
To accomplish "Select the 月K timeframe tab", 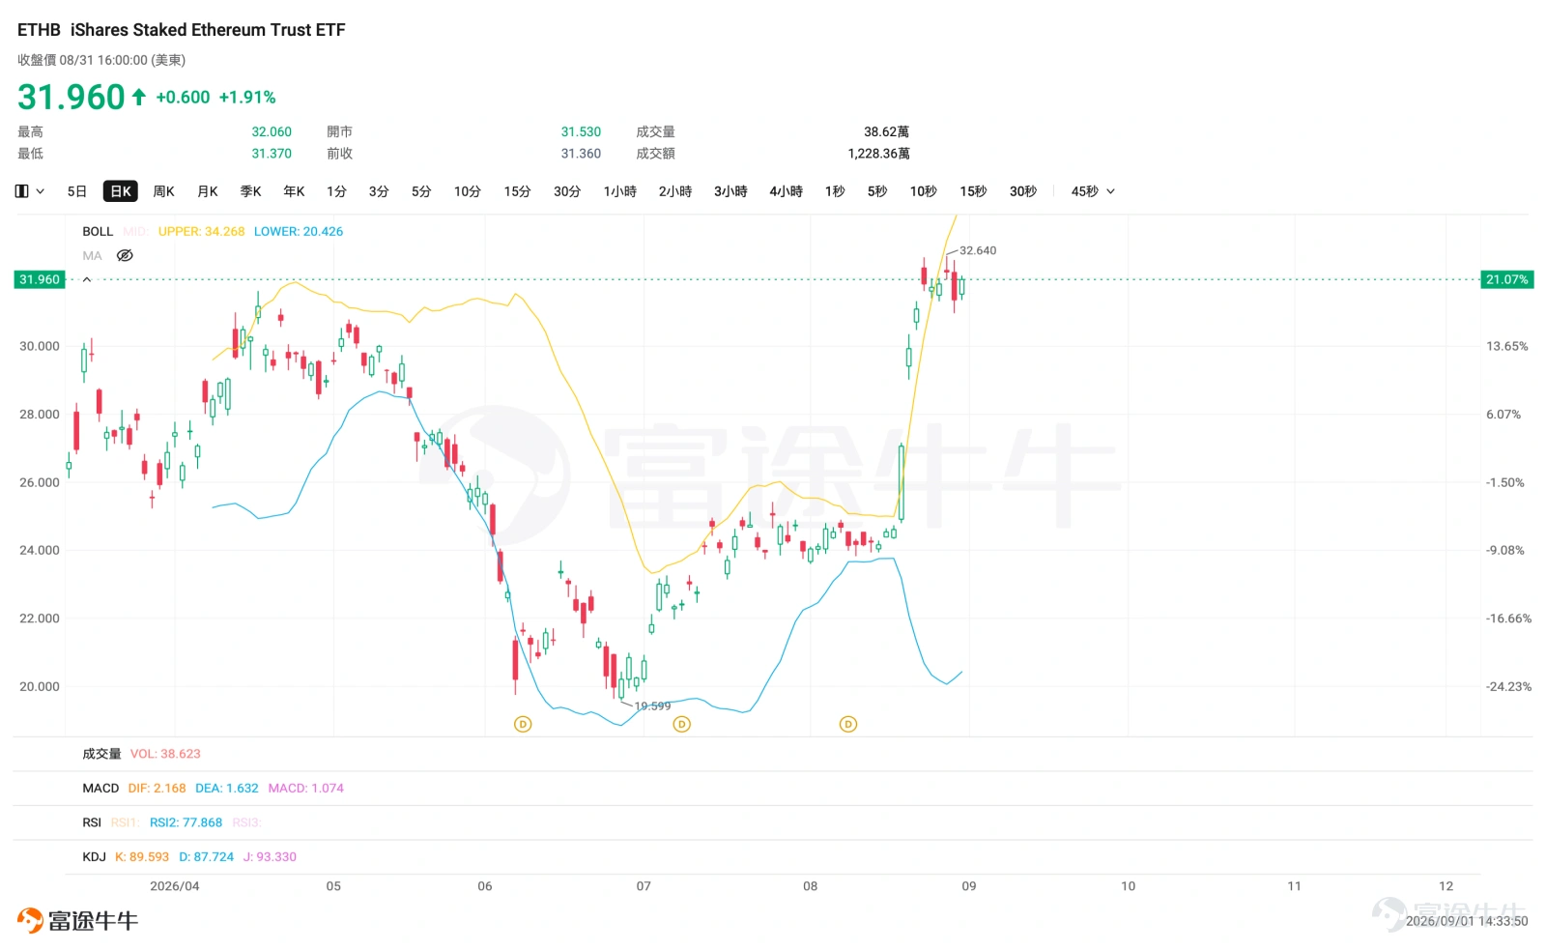I will click(208, 191).
